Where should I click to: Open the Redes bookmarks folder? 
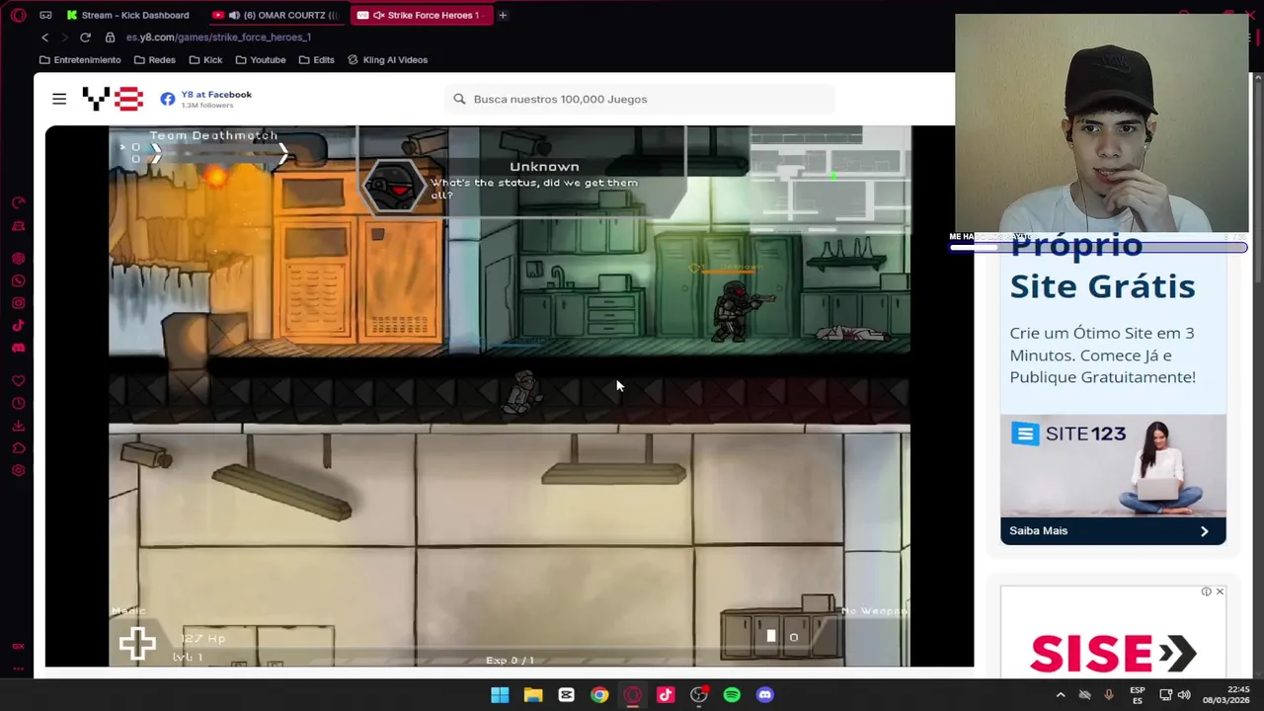pyautogui.click(x=154, y=59)
